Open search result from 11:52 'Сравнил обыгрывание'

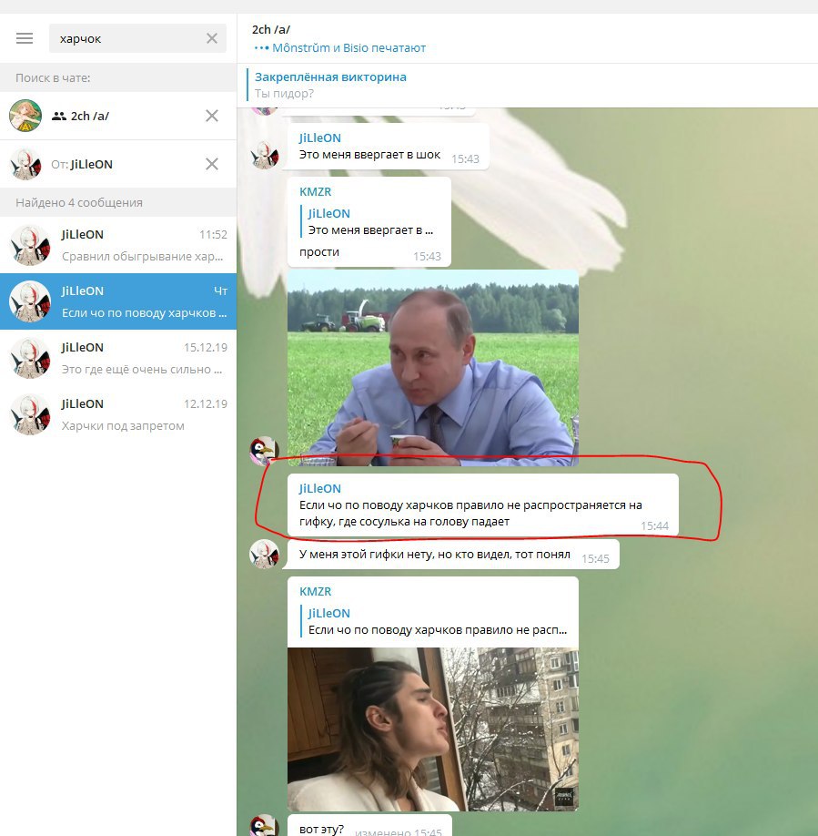point(118,245)
